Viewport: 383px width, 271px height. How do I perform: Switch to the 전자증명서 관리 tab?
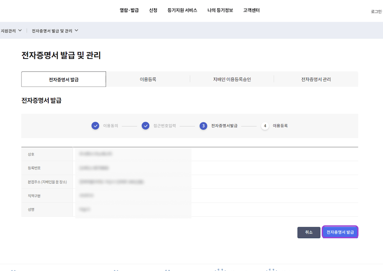click(316, 79)
